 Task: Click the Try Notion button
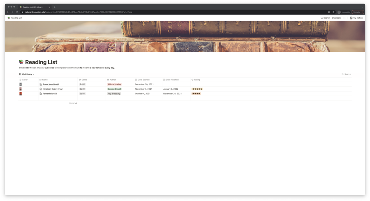(x=356, y=18)
